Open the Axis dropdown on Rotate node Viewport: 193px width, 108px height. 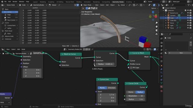tap(5, 102)
